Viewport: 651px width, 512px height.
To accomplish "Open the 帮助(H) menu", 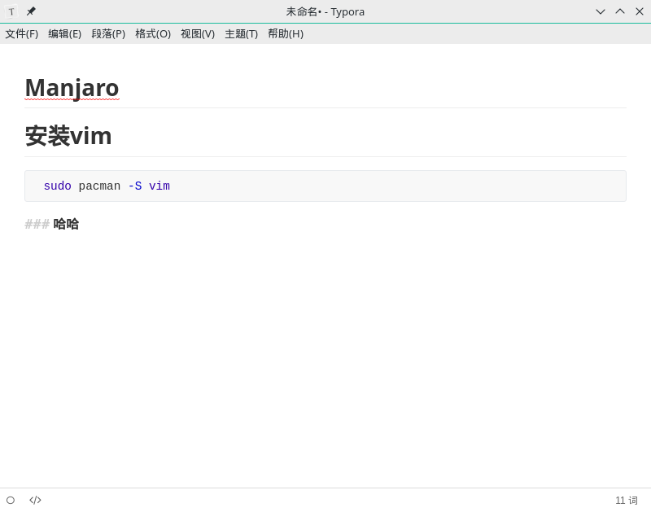I will [x=286, y=33].
